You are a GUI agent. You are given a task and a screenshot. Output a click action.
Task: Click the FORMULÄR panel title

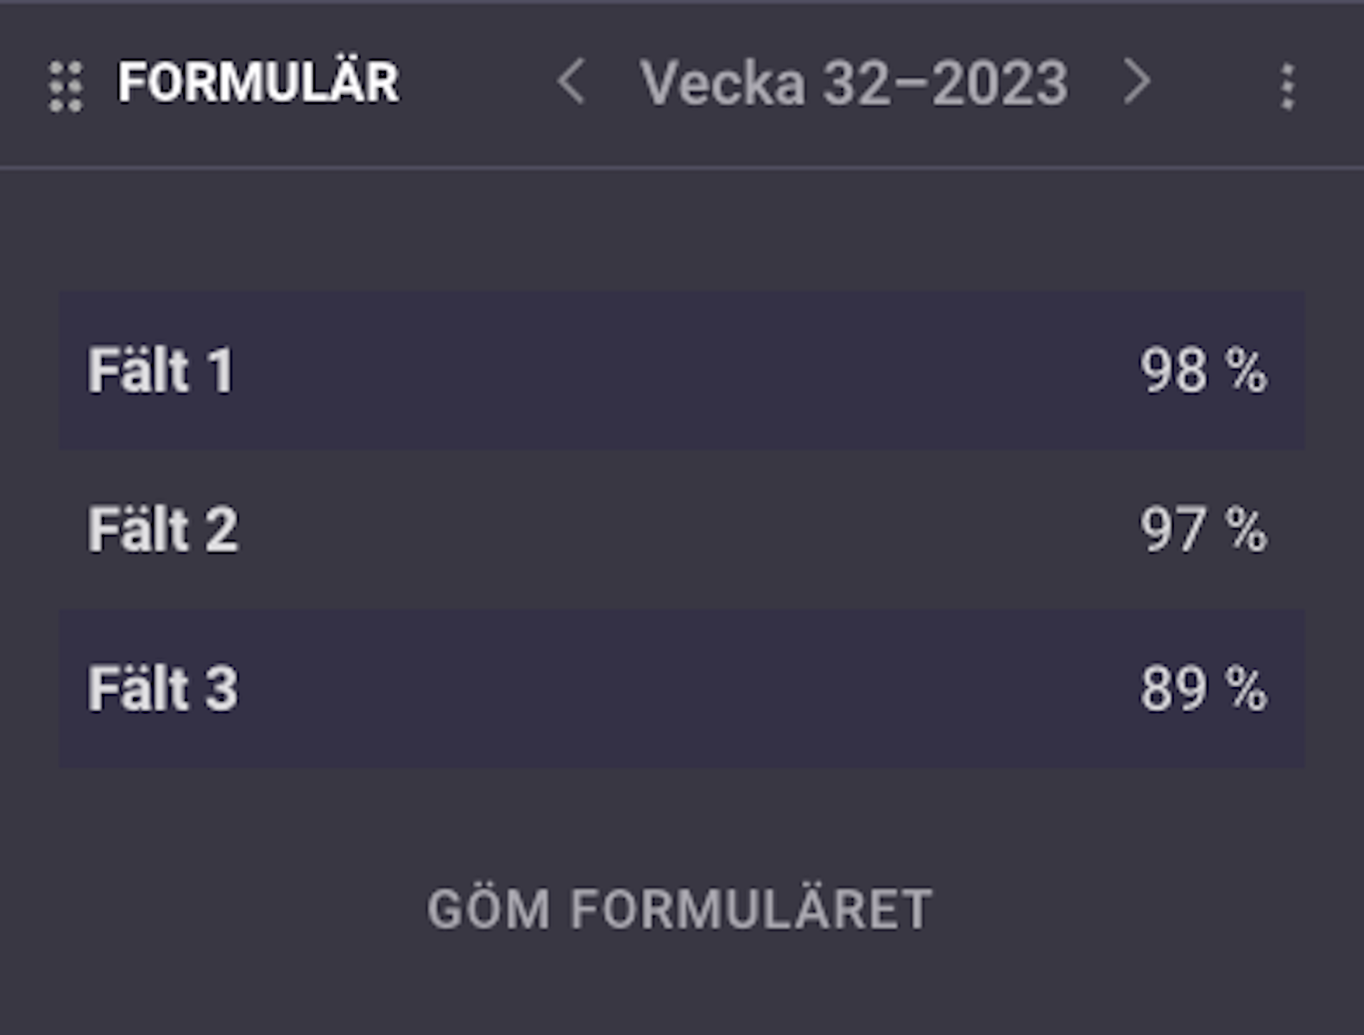pyautogui.click(x=258, y=81)
